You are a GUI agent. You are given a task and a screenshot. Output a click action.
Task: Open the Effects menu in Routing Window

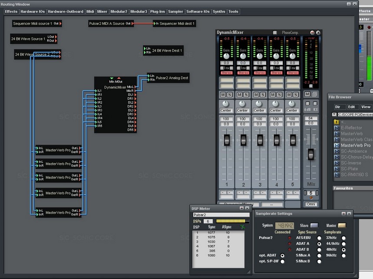pos(11,11)
